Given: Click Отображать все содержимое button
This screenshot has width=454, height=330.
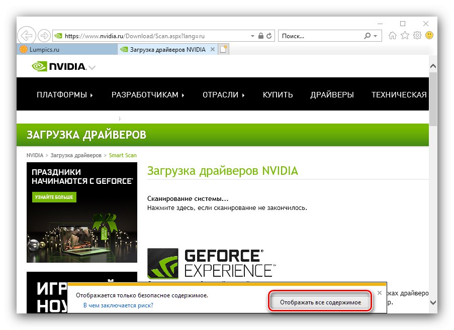Looking at the screenshot, I should [x=320, y=302].
